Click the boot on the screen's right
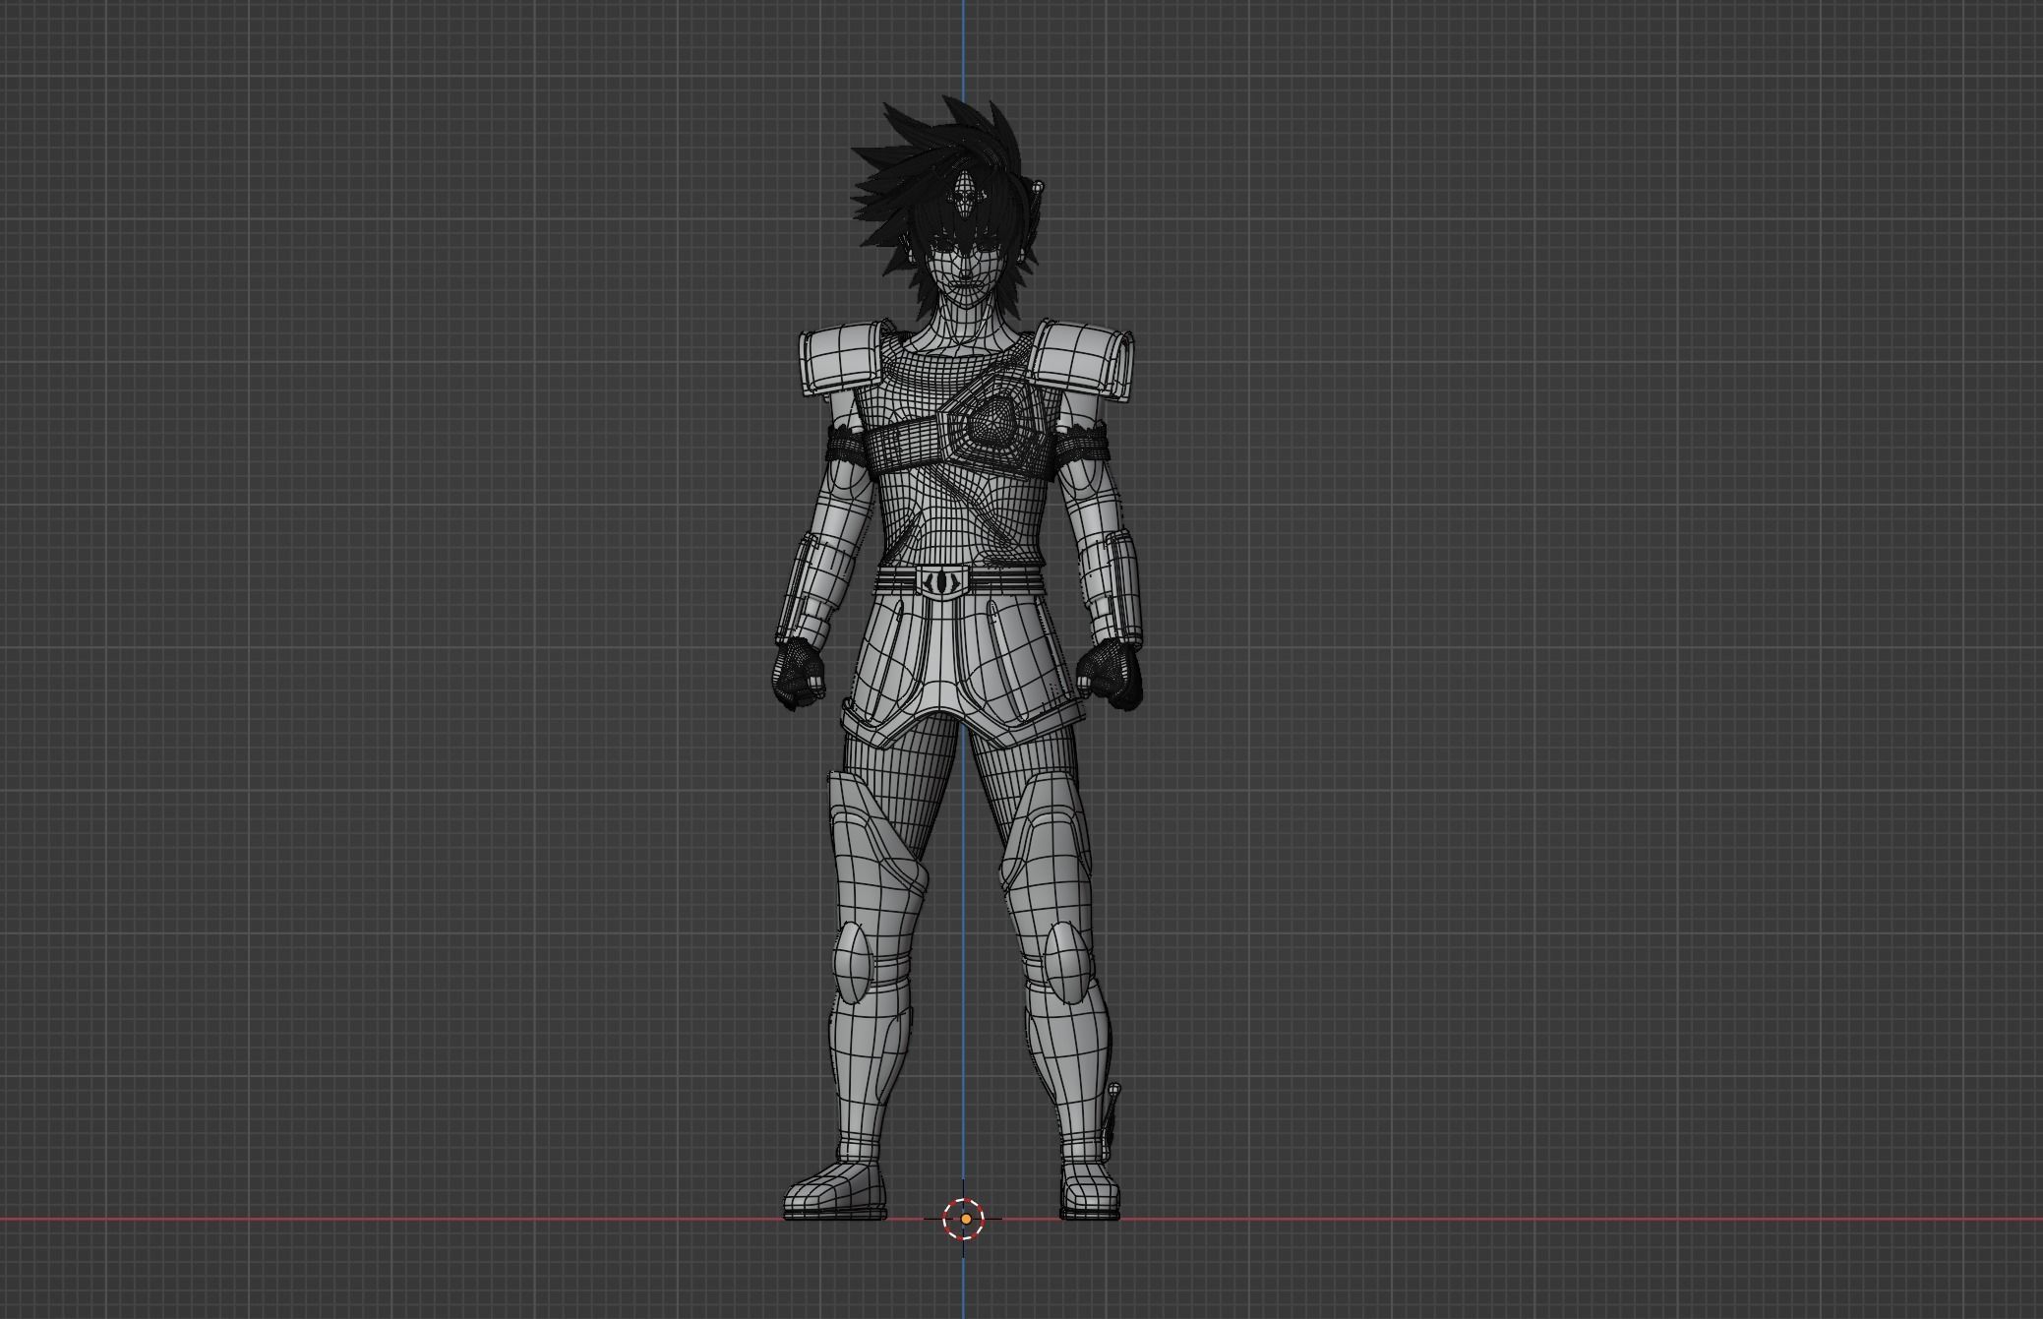Viewport: 2043px width, 1319px height. [x=1090, y=1192]
